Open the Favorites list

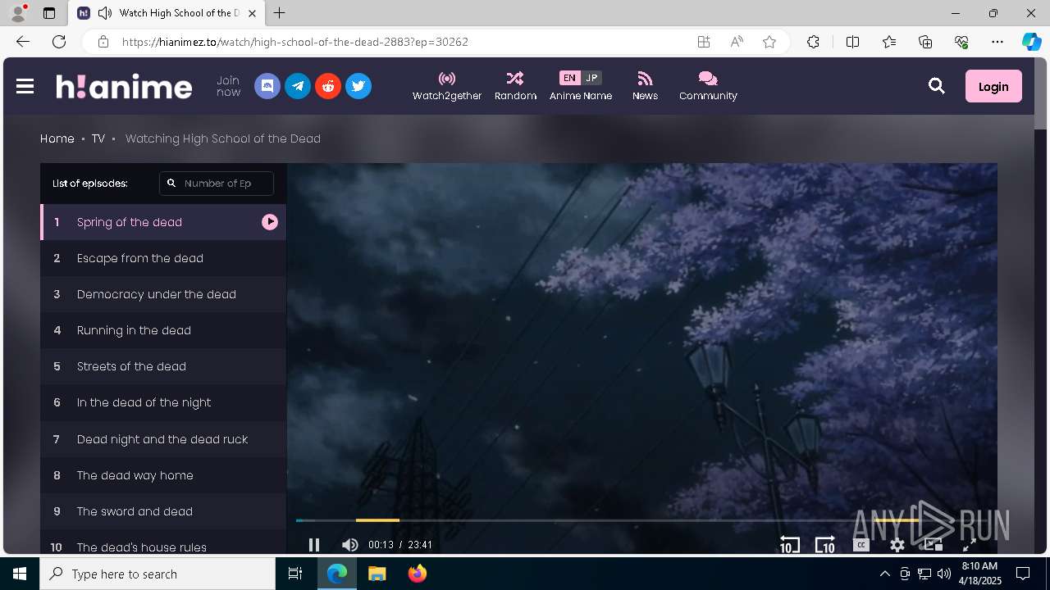point(889,42)
